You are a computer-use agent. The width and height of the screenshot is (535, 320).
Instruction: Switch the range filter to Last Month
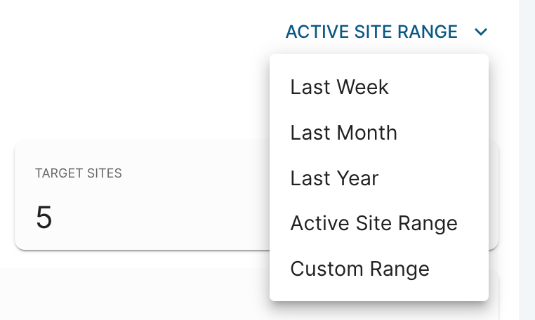pyautogui.click(x=344, y=133)
